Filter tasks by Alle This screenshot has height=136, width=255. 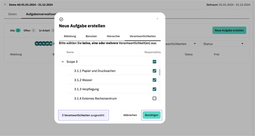[15, 30]
